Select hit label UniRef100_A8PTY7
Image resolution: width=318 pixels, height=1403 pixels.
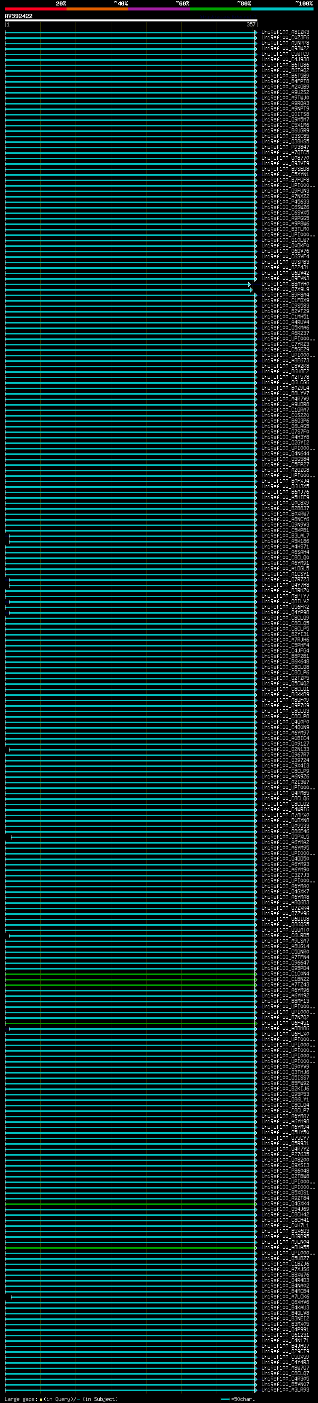click(x=285, y=596)
